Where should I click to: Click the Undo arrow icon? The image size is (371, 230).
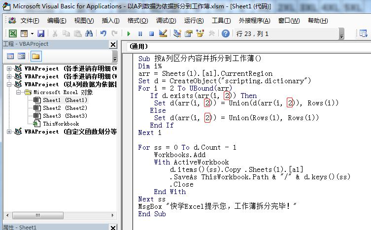(103, 33)
